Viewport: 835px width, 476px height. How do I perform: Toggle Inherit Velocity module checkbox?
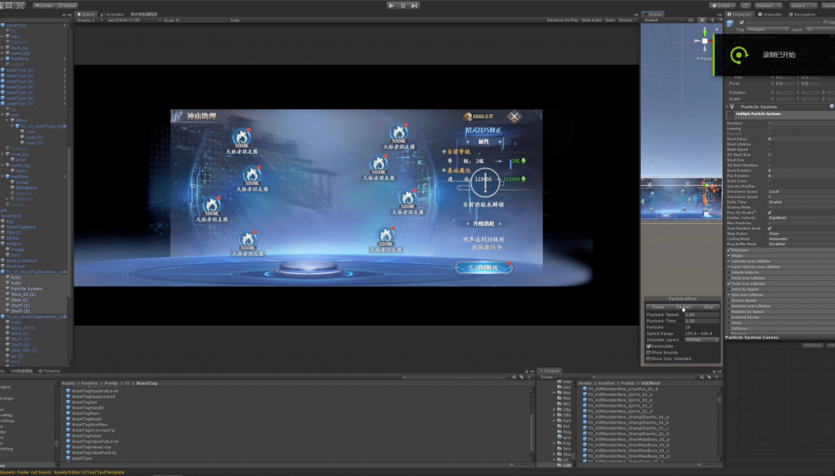pos(729,272)
